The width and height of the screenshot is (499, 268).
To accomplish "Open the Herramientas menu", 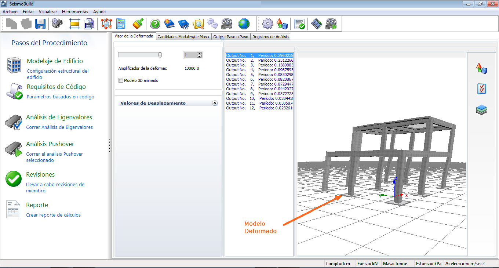I will click(x=75, y=12).
